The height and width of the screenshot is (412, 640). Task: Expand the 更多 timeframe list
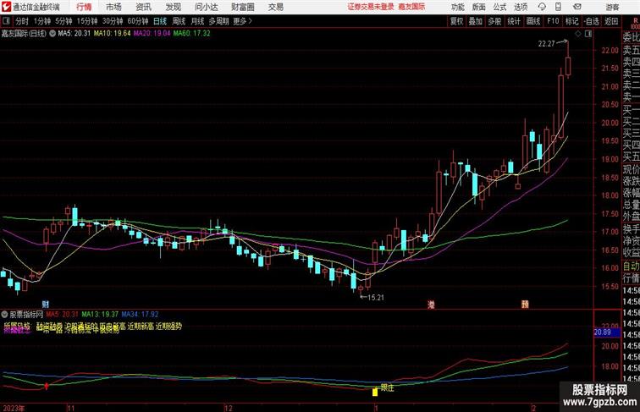243,21
